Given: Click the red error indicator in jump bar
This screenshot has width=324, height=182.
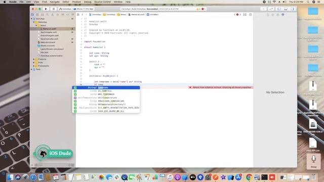Looking at the screenshot, I should point(237,15).
